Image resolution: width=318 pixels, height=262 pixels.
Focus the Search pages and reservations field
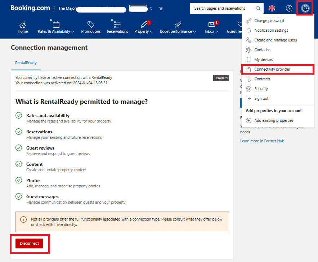(223, 8)
